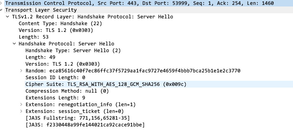Click the Random value hex string
Viewport: 293px width, 131px height.
pyautogui.click(x=145, y=71)
